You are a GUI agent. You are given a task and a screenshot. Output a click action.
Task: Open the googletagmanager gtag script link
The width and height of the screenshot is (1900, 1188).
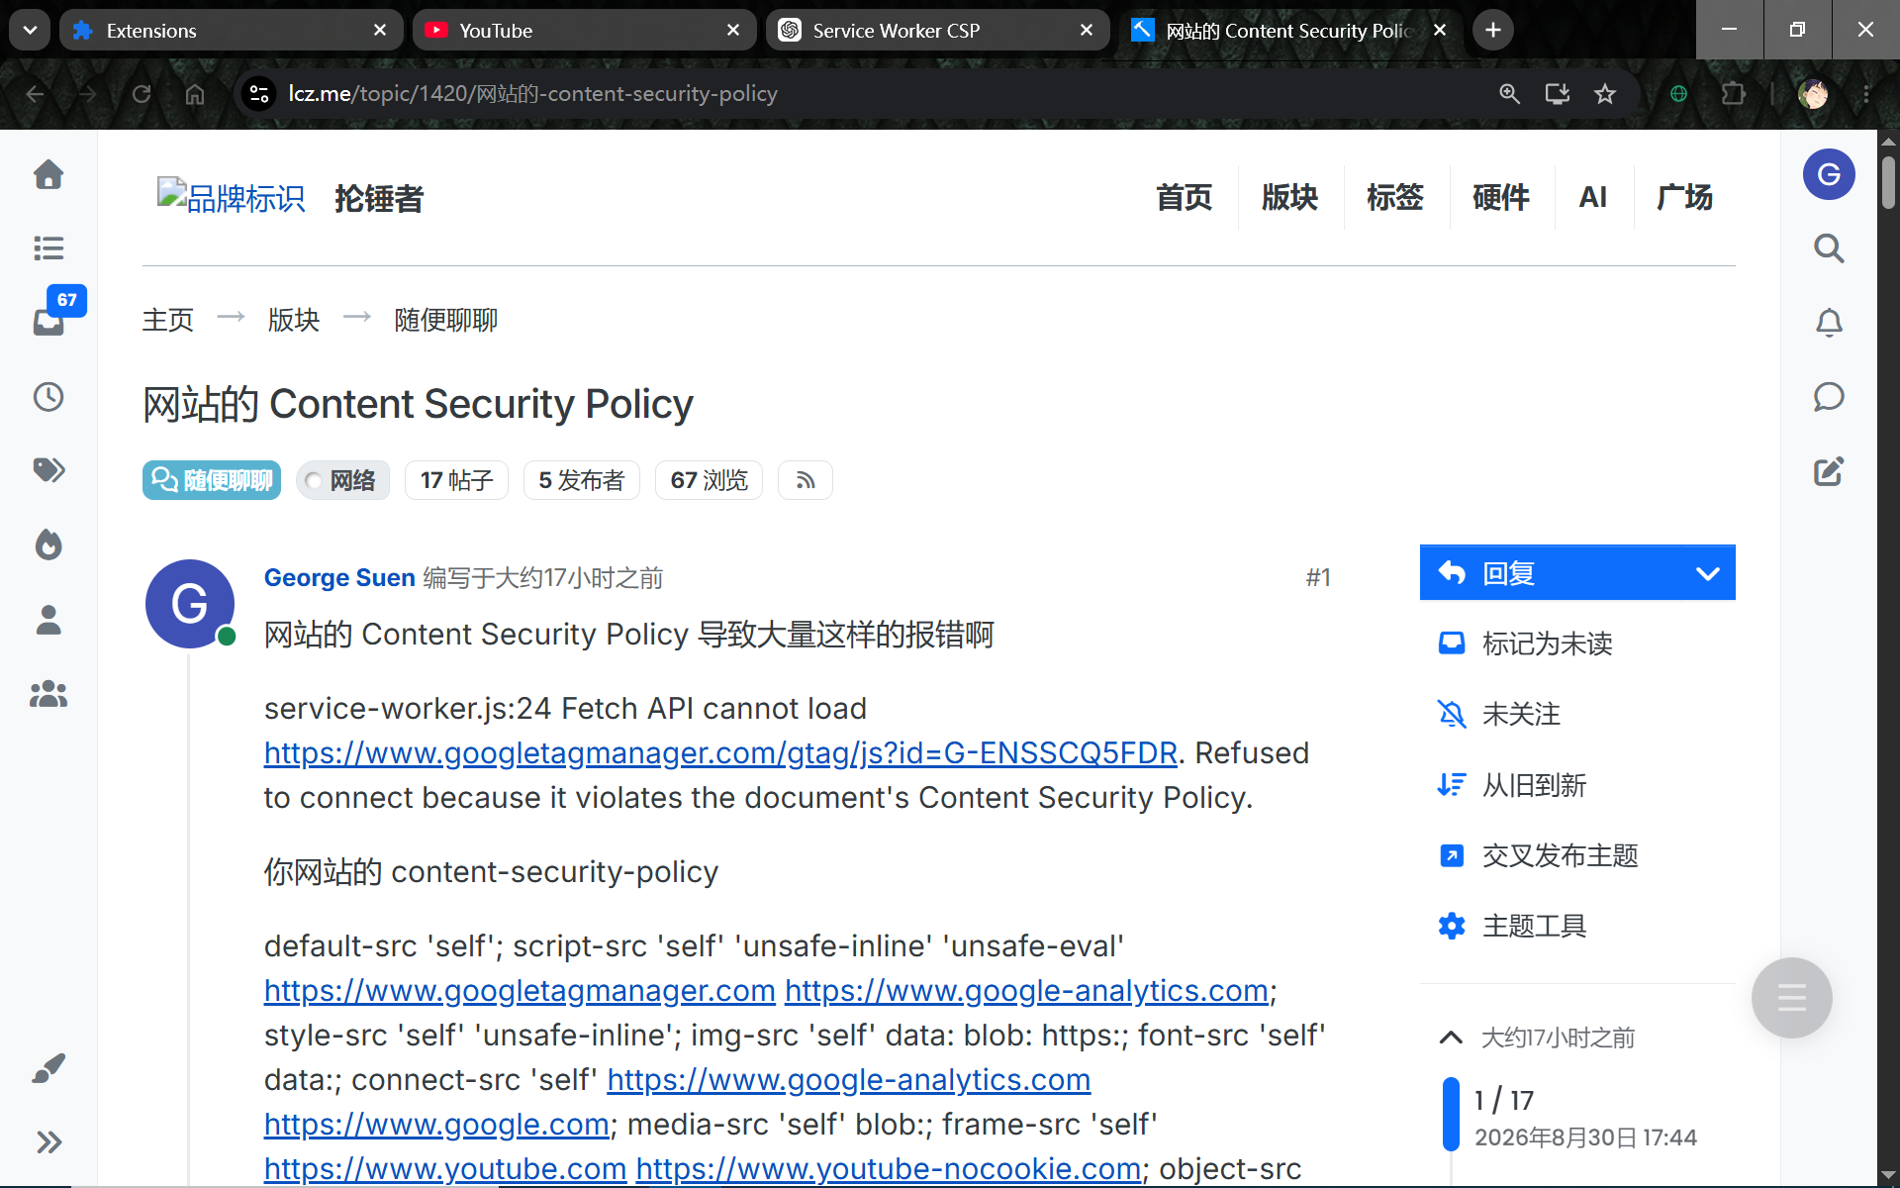[720, 753]
